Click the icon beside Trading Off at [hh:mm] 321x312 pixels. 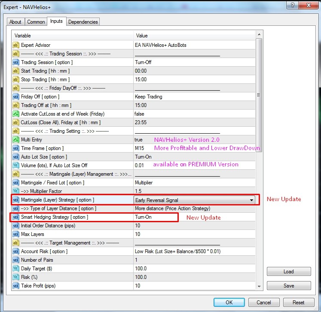point(16,105)
